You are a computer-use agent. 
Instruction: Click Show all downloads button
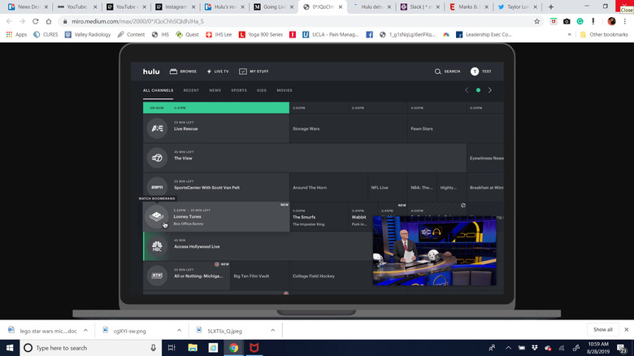pyautogui.click(x=602, y=330)
